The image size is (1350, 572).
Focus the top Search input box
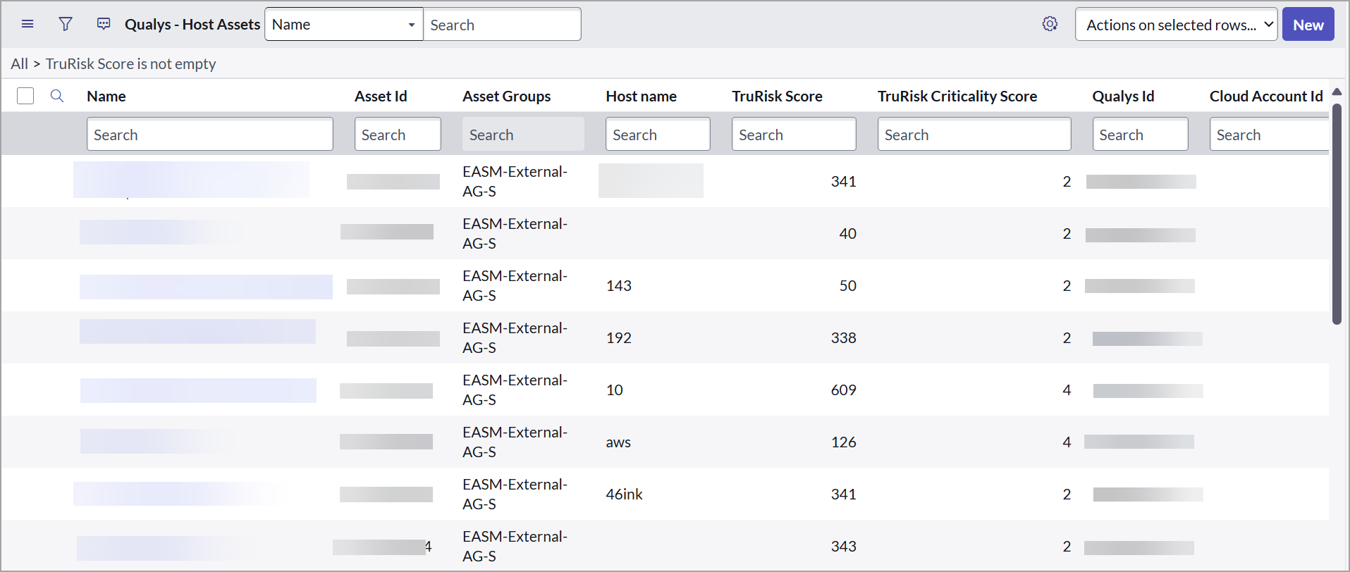click(x=502, y=25)
